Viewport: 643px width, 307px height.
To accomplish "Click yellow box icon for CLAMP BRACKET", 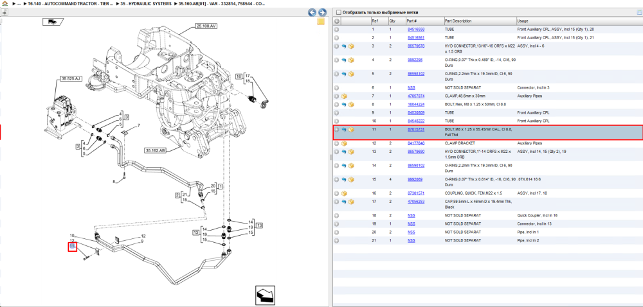I will pos(344,143).
